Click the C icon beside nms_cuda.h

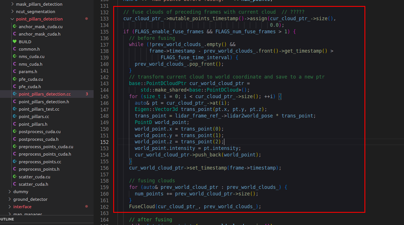15,64
